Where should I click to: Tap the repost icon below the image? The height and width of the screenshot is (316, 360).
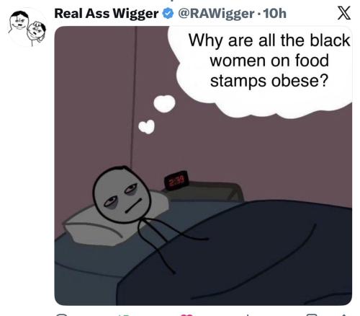124,315
